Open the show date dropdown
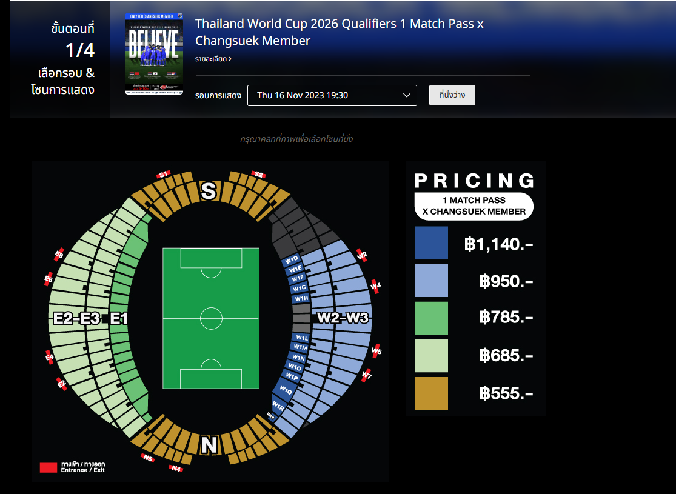676x494 pixels. pyautogui.click(x=332, y=95)
